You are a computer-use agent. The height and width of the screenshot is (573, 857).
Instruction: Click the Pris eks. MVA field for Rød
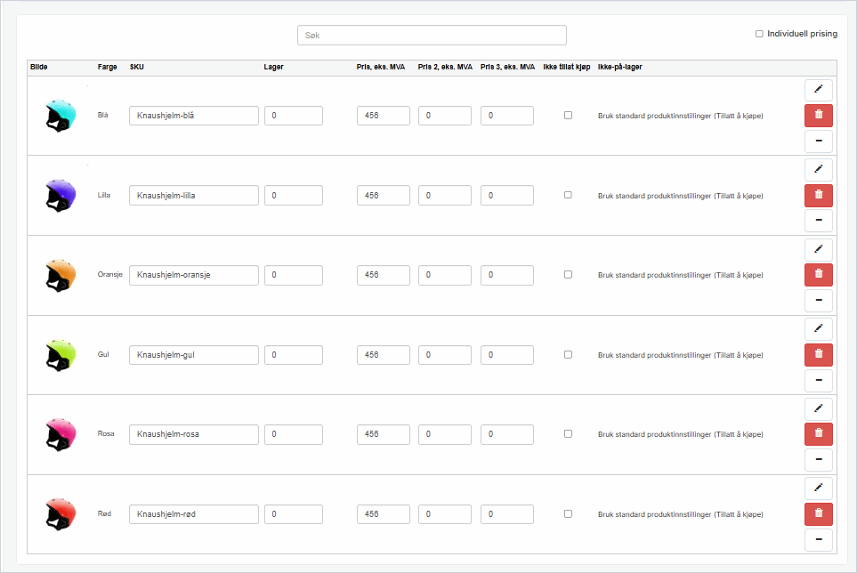click(x=383, y=514)
